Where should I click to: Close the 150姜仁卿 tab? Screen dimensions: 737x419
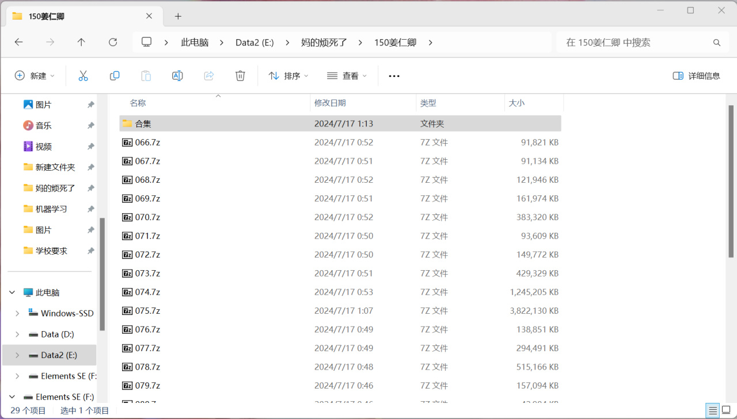coord(149,16)
